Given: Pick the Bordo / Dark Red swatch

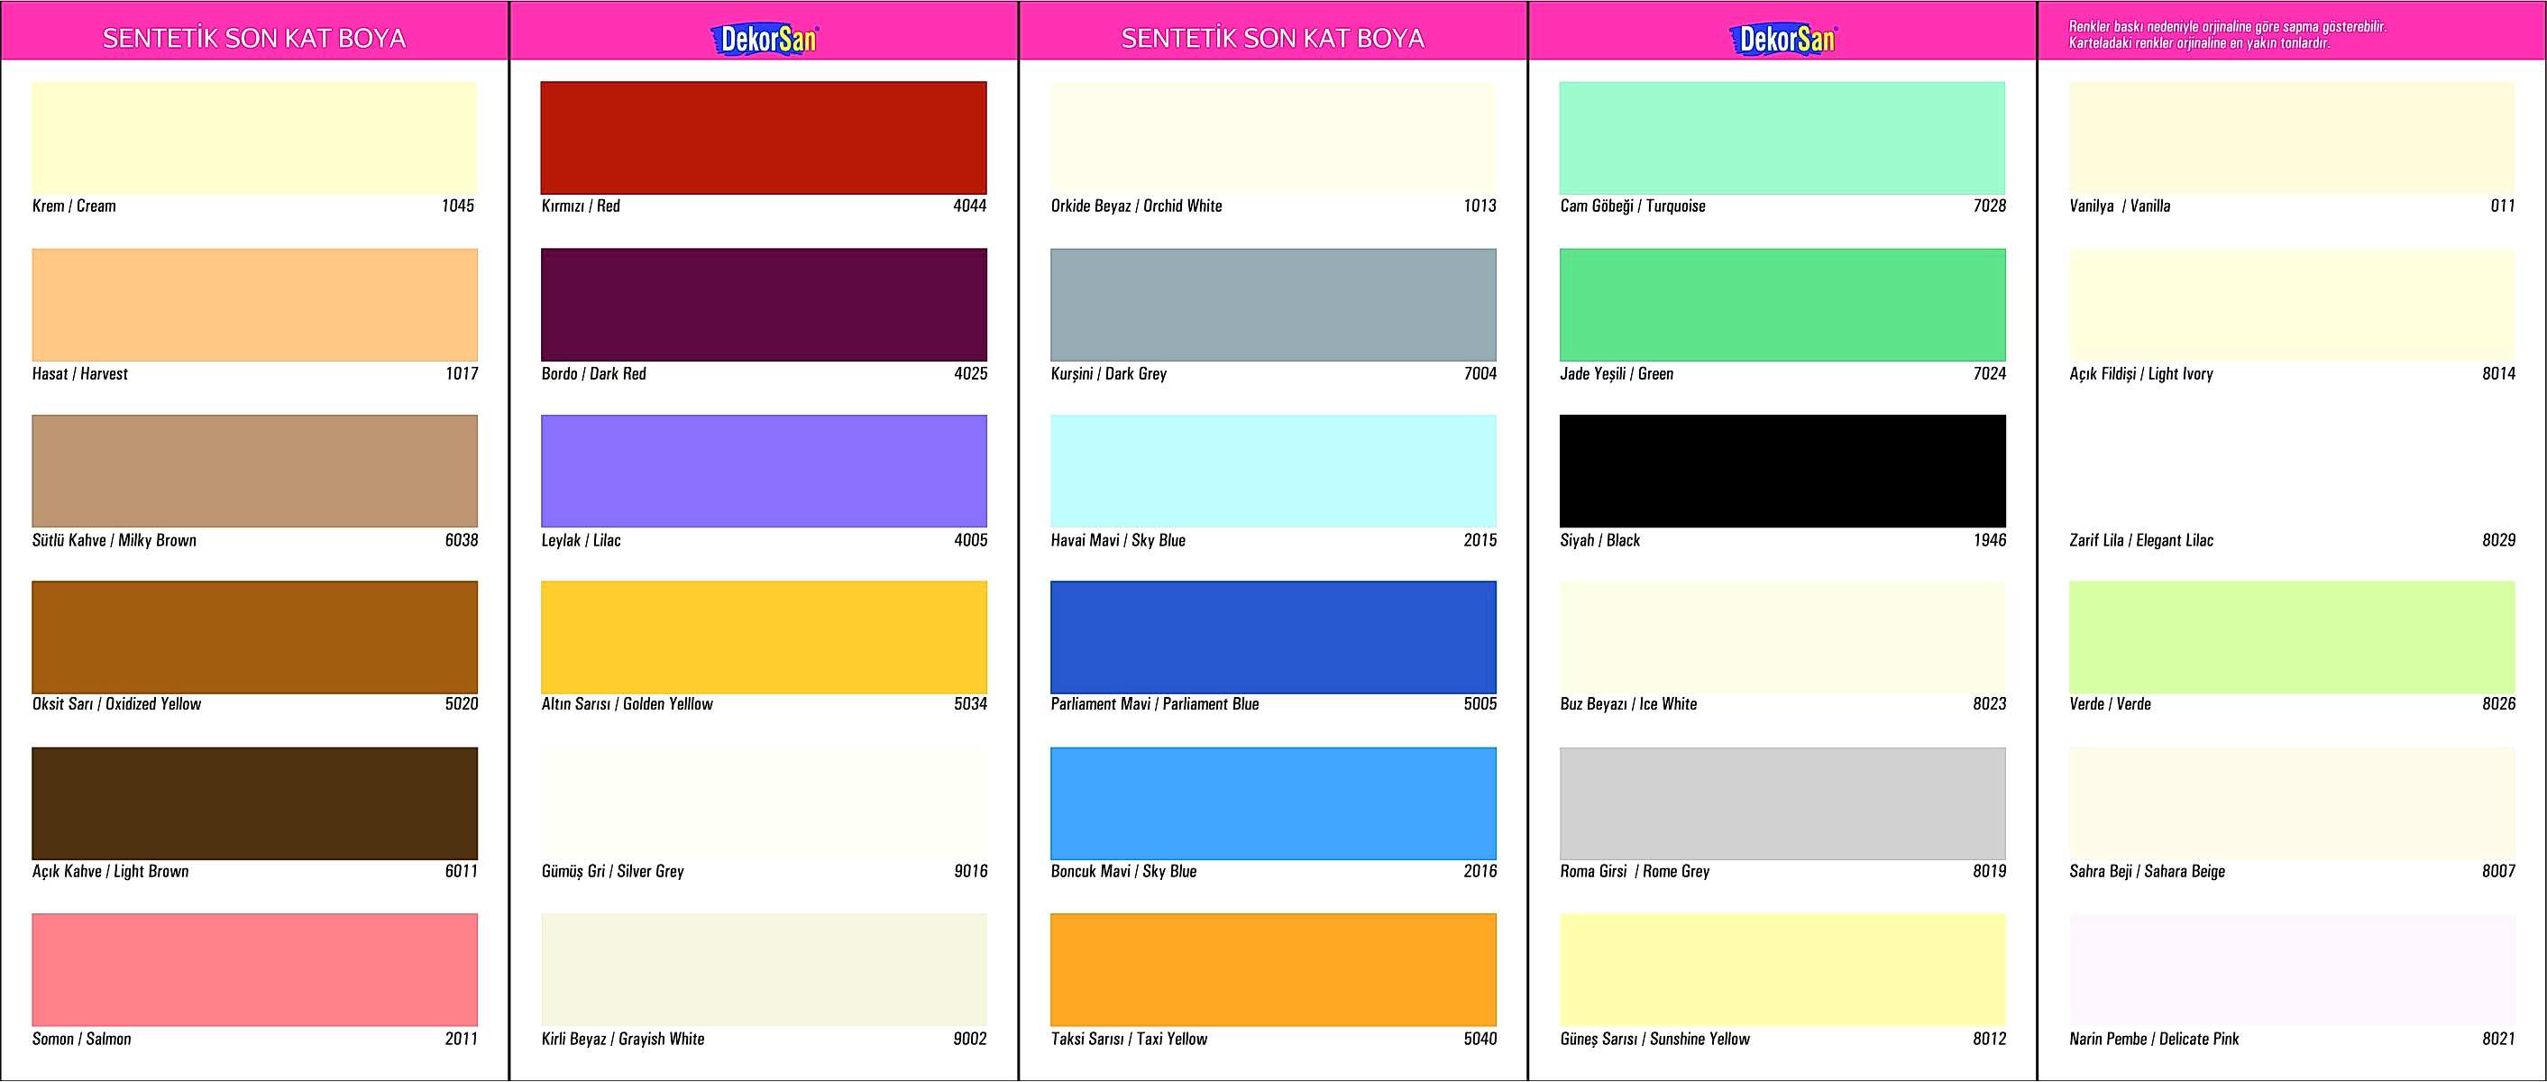Looking at the screenshot, I should [x=764, y=305].
